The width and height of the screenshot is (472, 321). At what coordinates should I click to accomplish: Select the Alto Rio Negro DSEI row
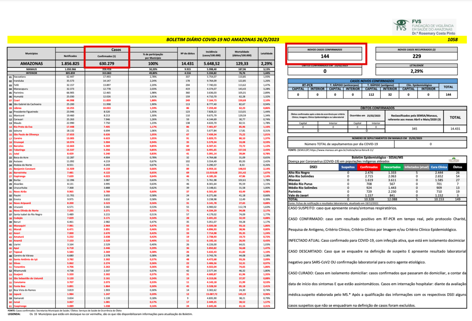299,172
